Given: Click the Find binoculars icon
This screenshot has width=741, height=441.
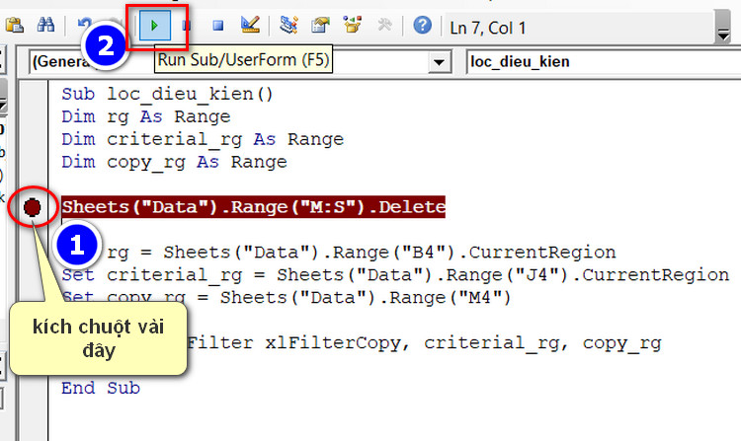Looking at the screenshot, I should pyautogui.click(x=45, y=25).
